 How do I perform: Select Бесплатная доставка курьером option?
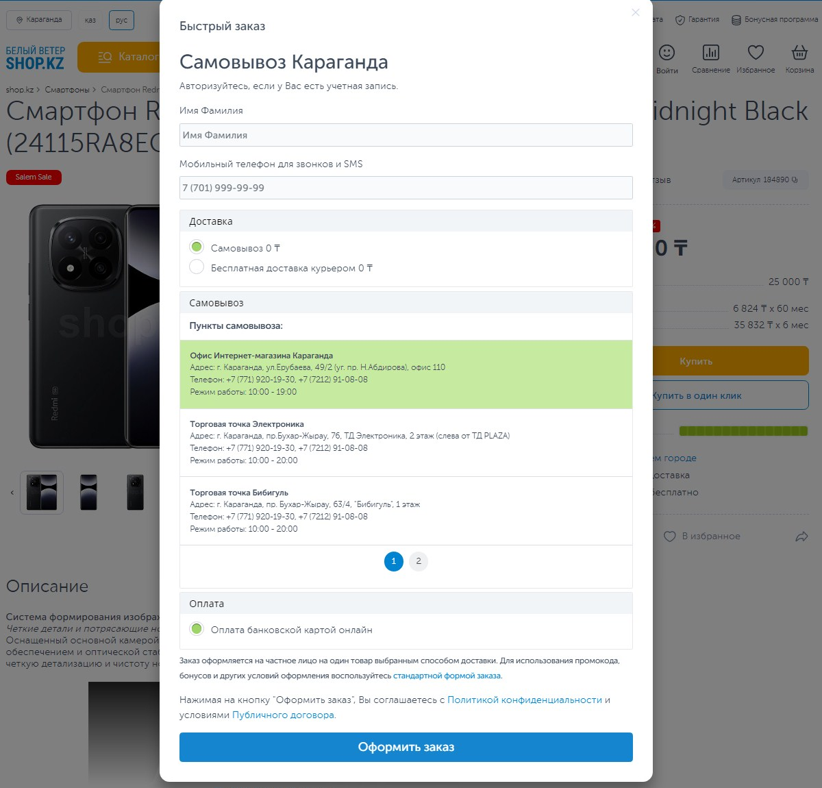tap(197, 267)
